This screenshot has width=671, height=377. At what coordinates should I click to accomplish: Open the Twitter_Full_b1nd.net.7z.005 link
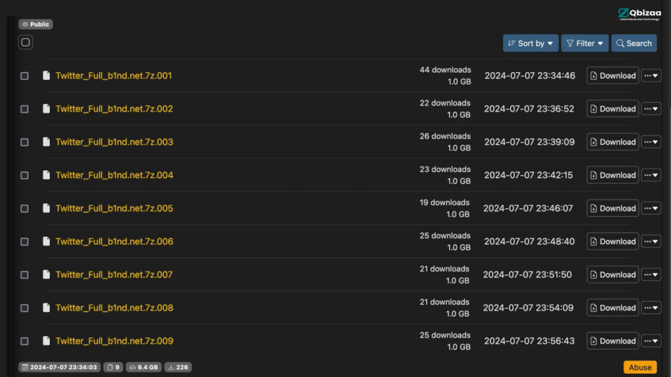click(x=114, y=208)
